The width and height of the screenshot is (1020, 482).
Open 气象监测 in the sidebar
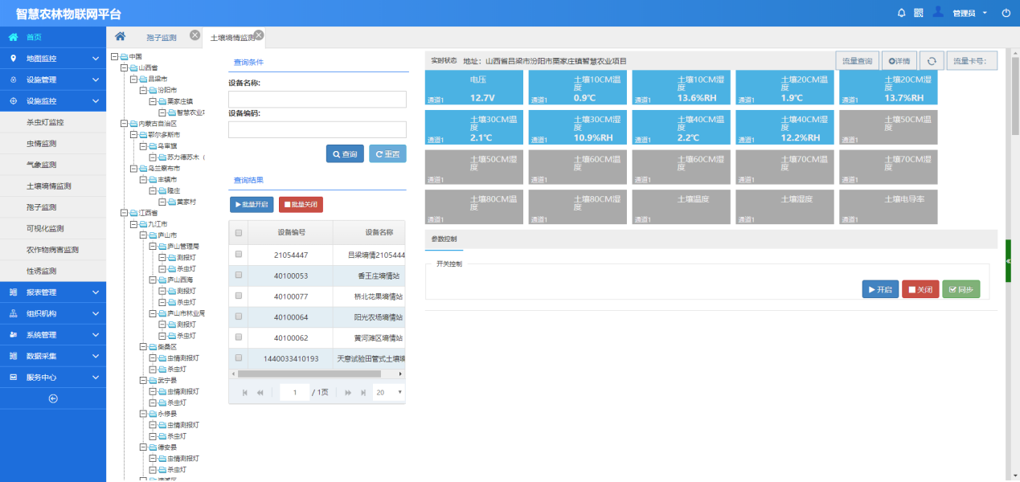tap(42, 165)
